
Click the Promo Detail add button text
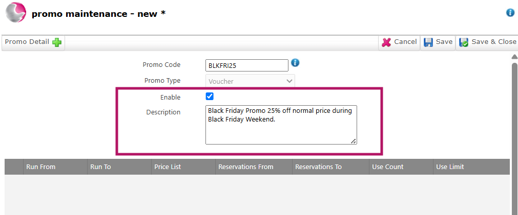coord(27,42)
